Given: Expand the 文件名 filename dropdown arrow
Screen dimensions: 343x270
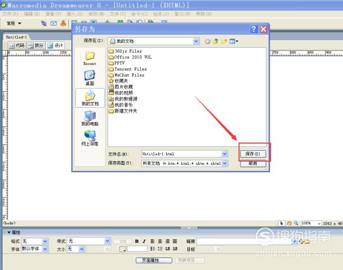Looking at the screenshot, I should click(225, 154).
